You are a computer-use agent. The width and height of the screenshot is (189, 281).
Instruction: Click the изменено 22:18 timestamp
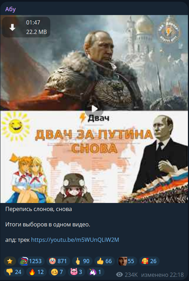point(162,275)
